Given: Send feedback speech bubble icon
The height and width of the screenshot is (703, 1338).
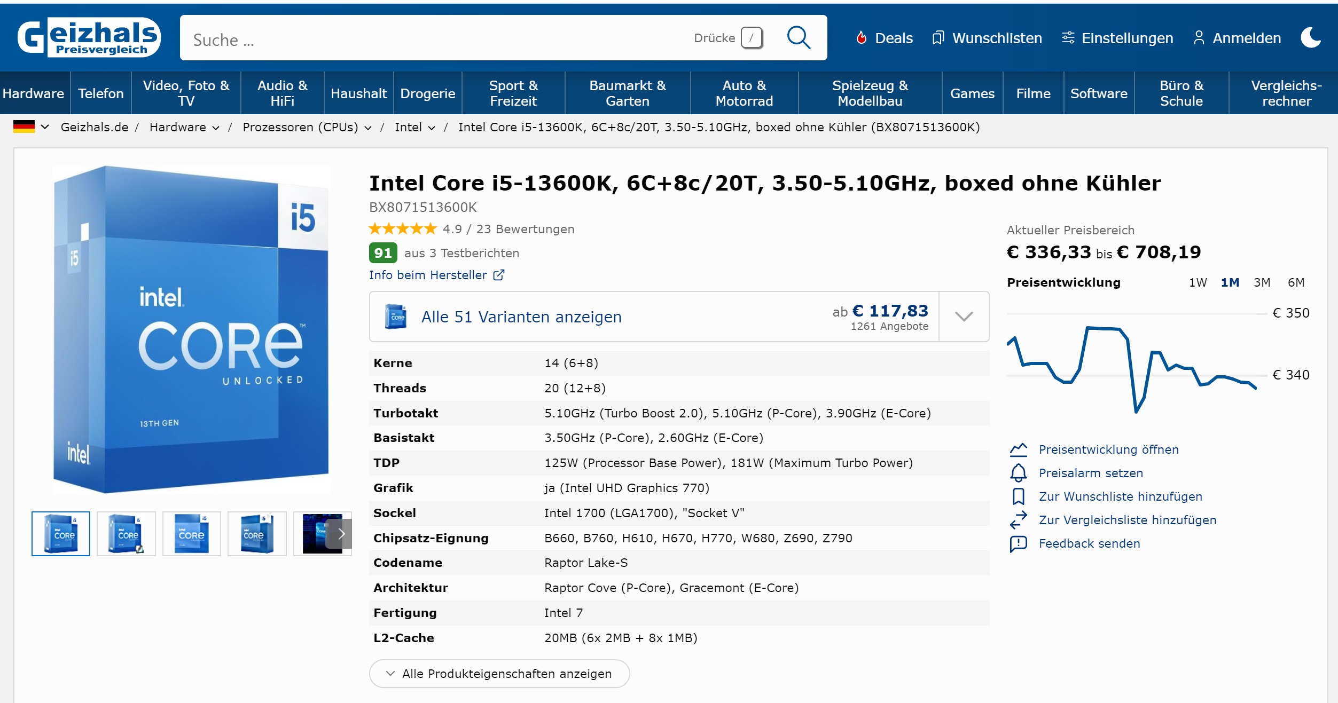Looking at the screenshot, I should click(1018, 543).
